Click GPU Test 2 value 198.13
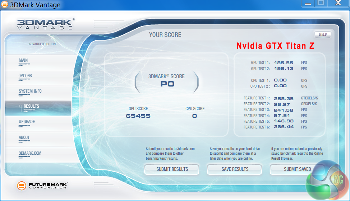 point(284,69)
